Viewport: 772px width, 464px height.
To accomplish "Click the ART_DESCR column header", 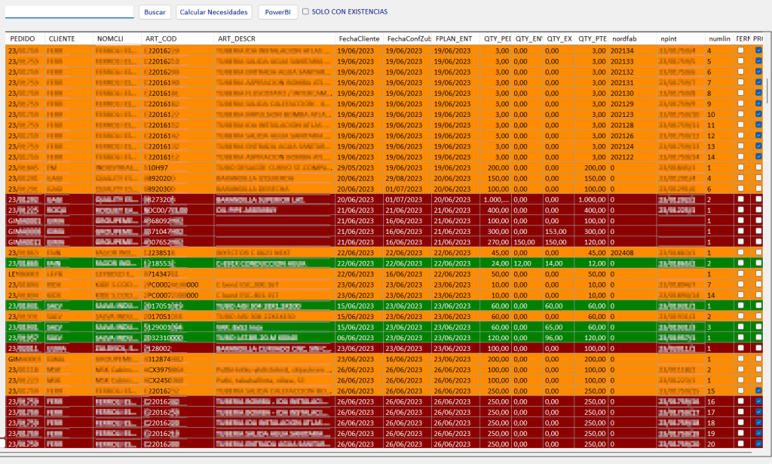I will 236,38.
